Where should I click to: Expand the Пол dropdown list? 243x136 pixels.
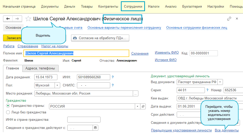coord(57,85)
